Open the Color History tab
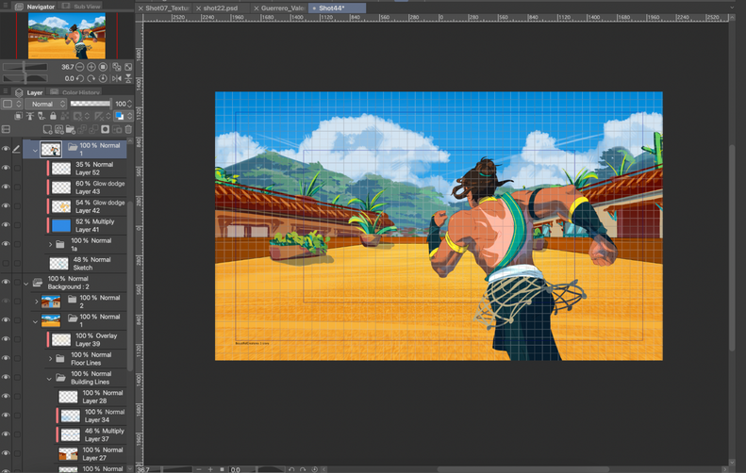This screenshot has width=746, height=473. pyautogui.click(x=75, y=92)
